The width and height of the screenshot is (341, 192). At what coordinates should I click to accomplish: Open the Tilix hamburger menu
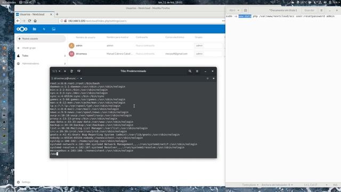tap(197, 71)
